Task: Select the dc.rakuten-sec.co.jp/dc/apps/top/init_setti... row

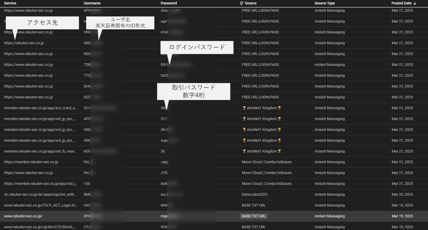Action: coord(214,195)
